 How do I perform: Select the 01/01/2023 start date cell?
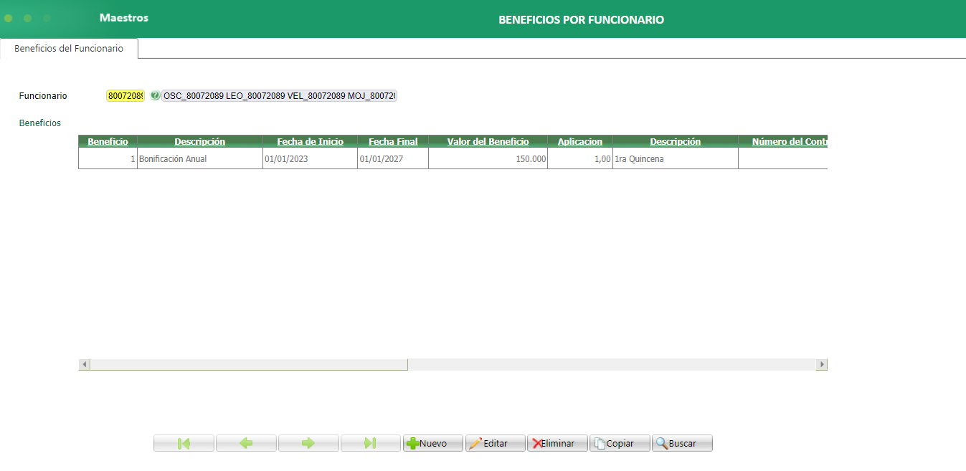311,158
